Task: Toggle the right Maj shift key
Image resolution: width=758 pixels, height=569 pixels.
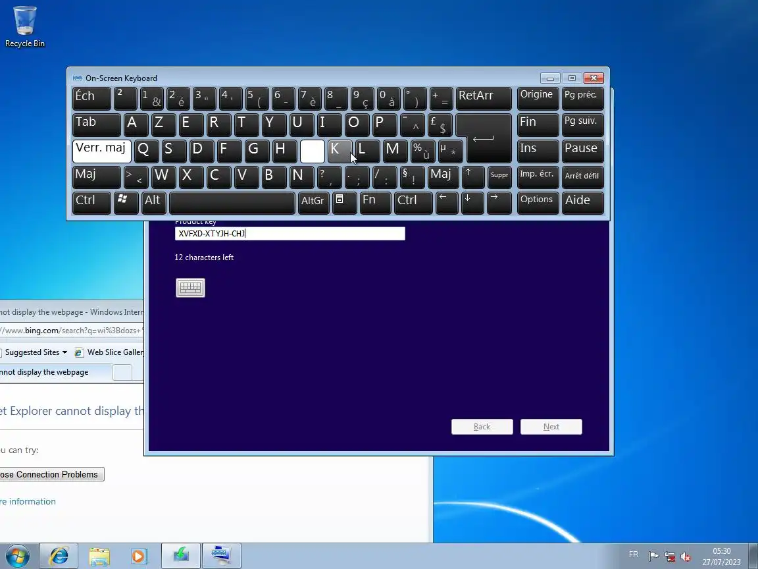Action: click(x=443, y=177)
